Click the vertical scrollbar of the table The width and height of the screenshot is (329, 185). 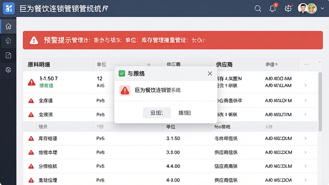click(x=320, y=102)
